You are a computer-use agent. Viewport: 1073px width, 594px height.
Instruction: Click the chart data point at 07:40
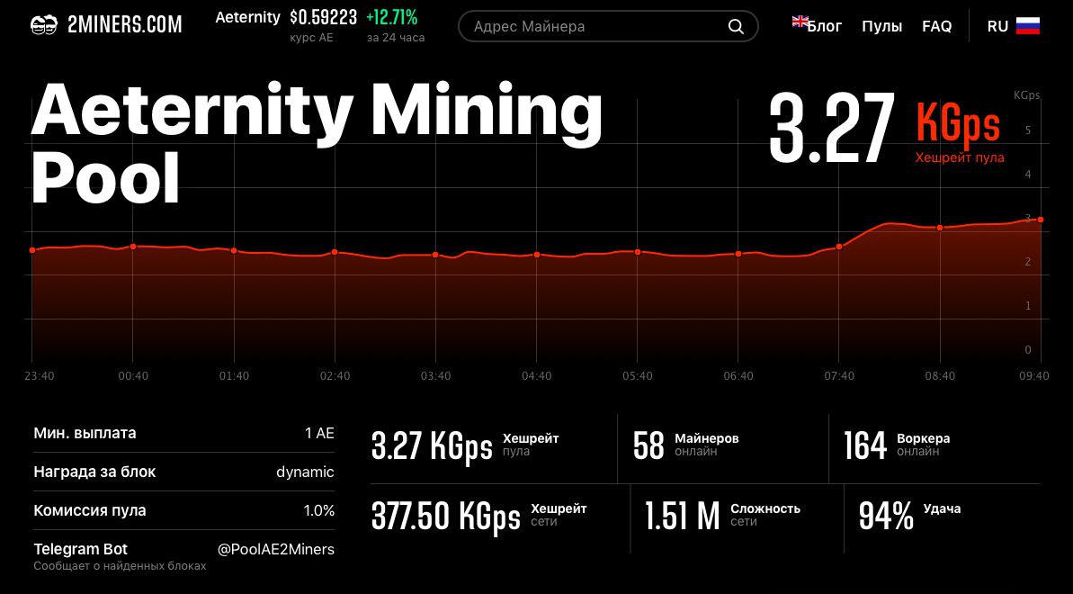tap(839, 247)
